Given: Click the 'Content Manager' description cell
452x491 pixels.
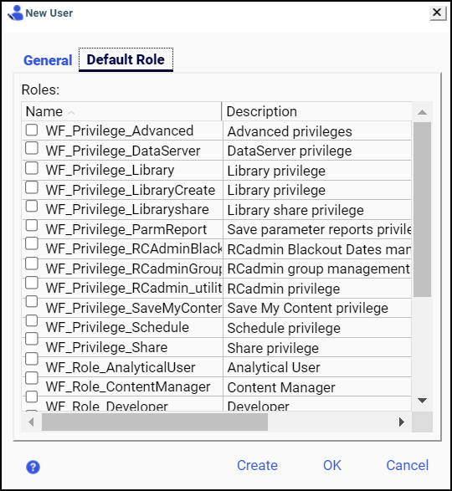Looking at the screenshot, I should tap(281, 387).
